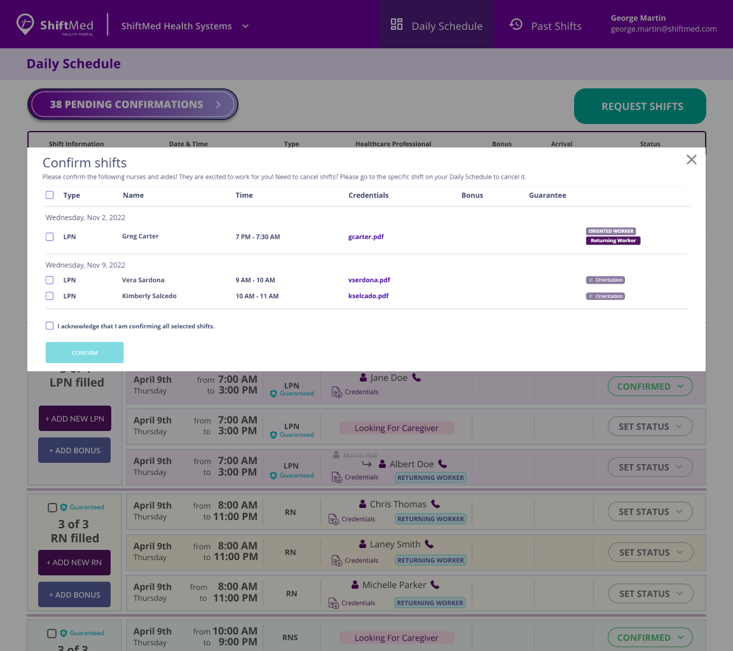Check the box for Greg Carter's shift

point(50,236)
